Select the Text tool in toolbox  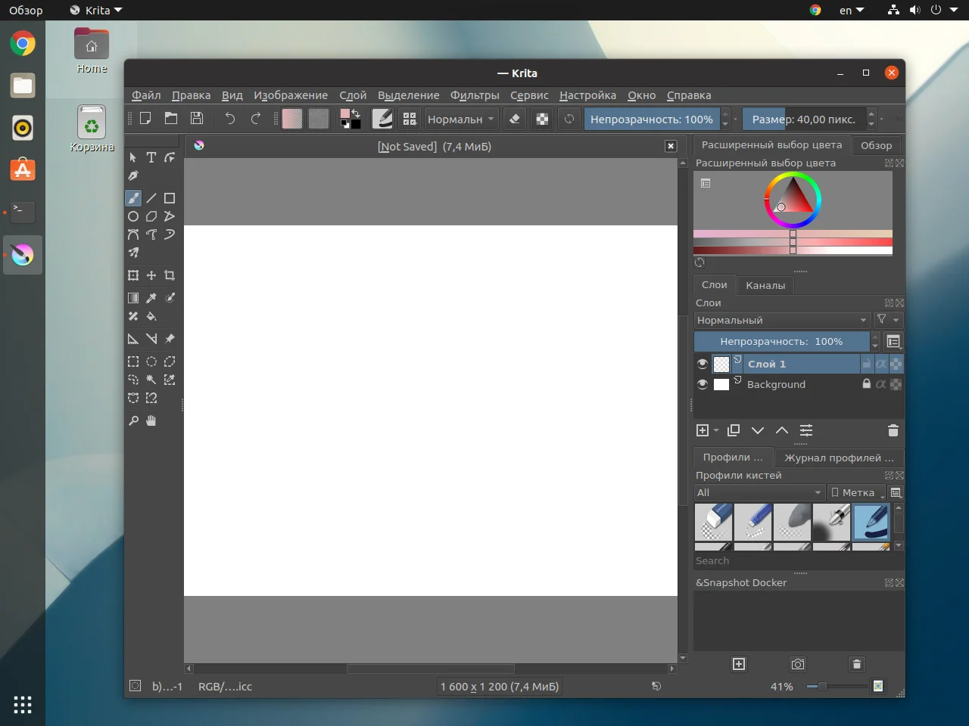coord(151,157)
